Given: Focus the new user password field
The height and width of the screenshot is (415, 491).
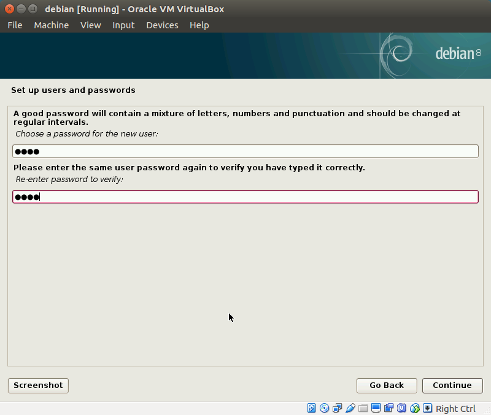Looking at the screenshot, I should click(x=245, y=151).
